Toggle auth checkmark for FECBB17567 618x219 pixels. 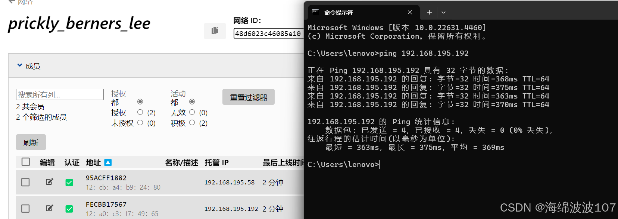tap(69, 209)
